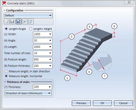Collapse the Configuration section
This screenshot has height=110, width=136.
(5, 10)
